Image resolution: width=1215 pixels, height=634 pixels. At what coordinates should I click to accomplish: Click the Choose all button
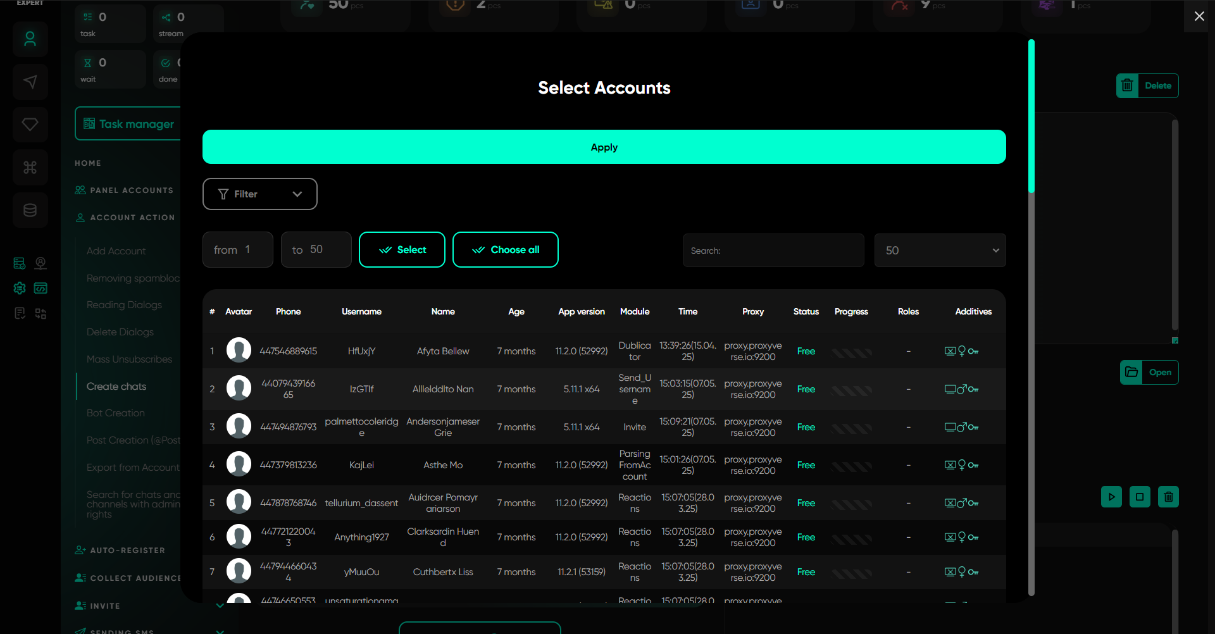[505, 250]
